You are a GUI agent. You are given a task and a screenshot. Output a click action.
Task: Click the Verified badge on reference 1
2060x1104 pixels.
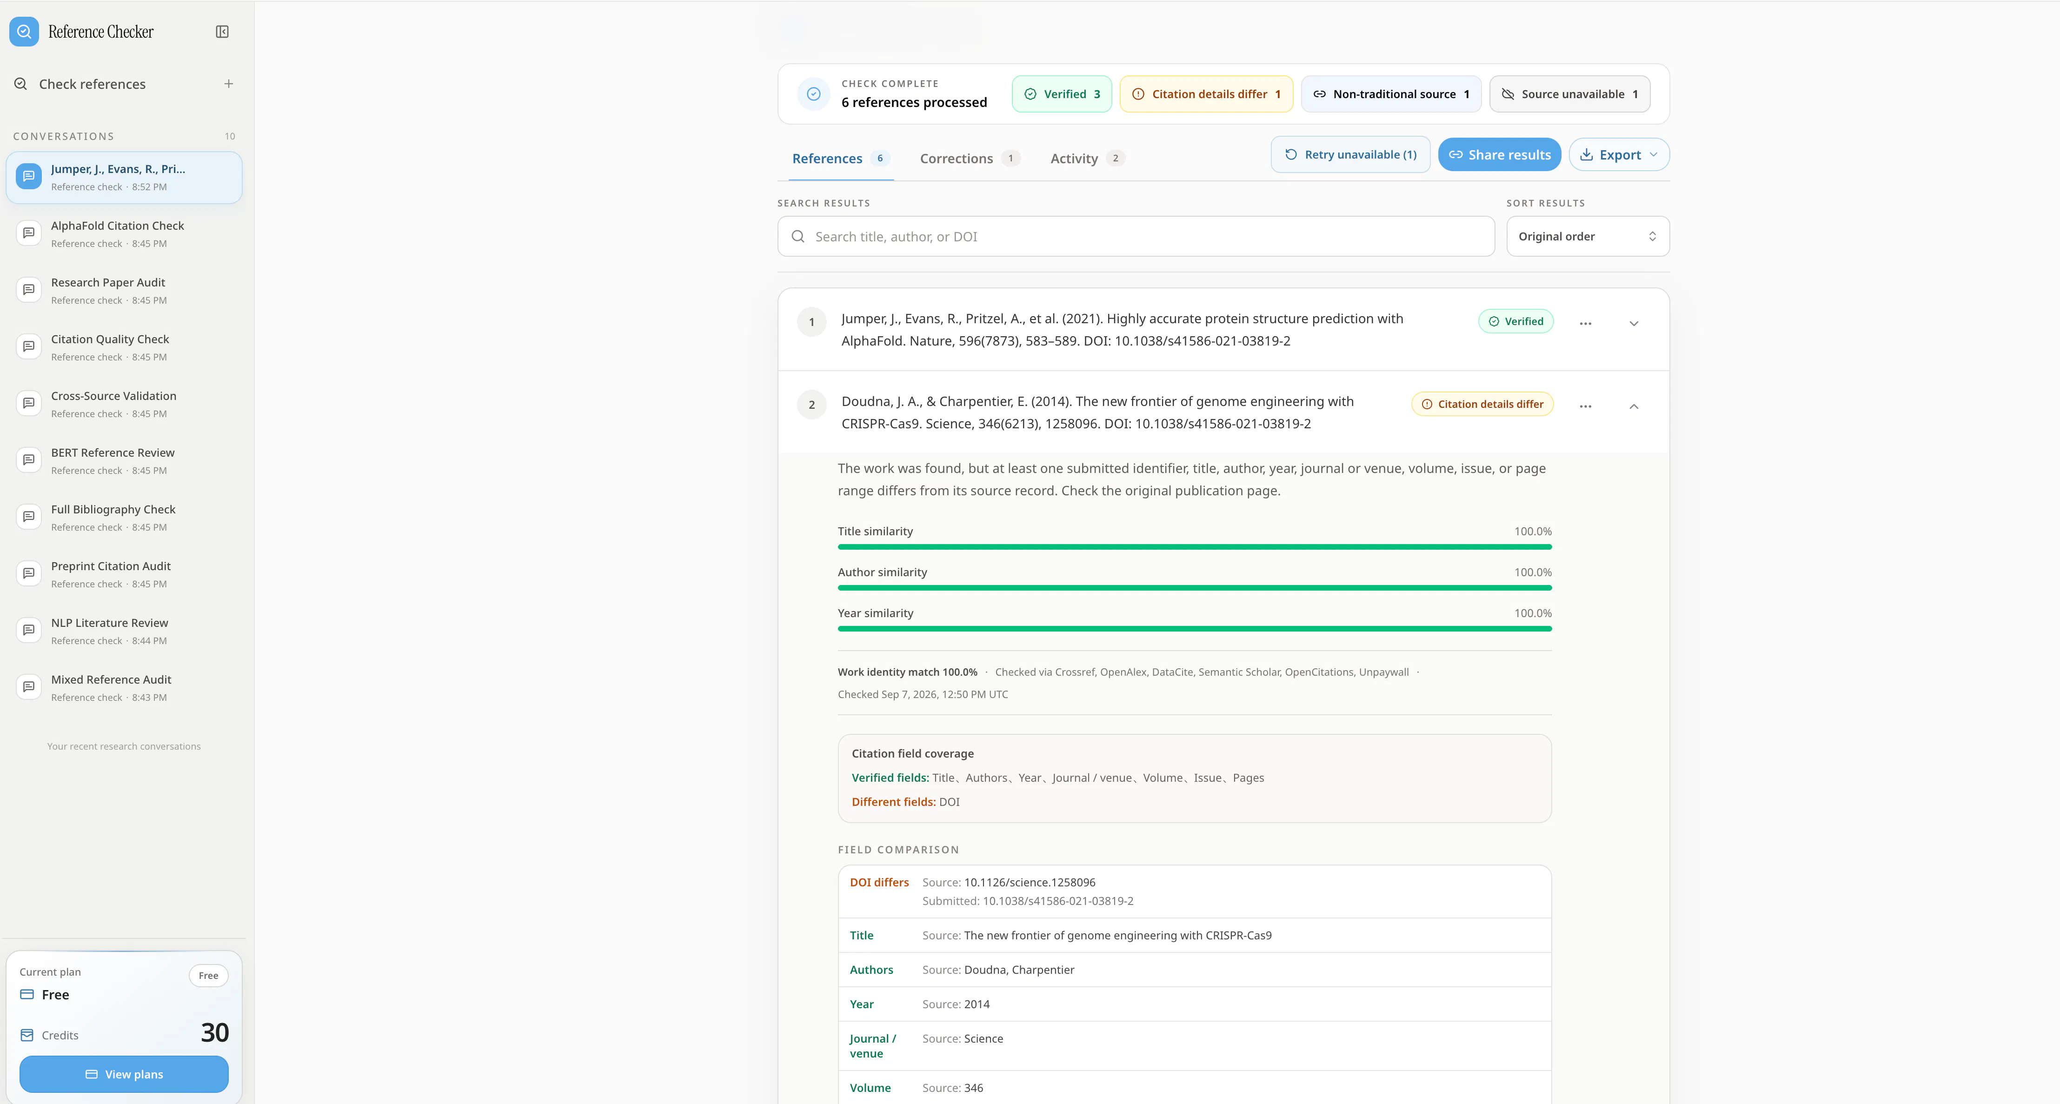click(1515, 322)
